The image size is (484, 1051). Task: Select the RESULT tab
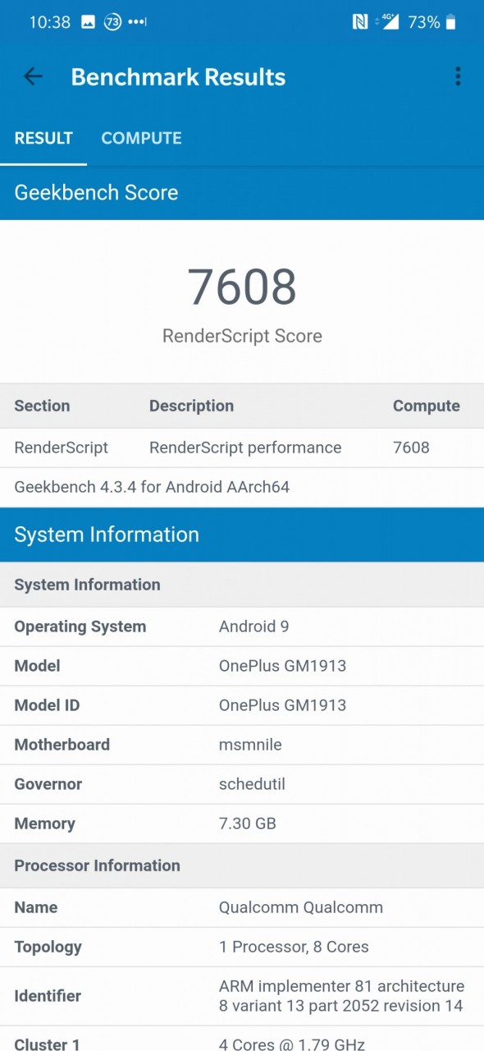(43, 139)
